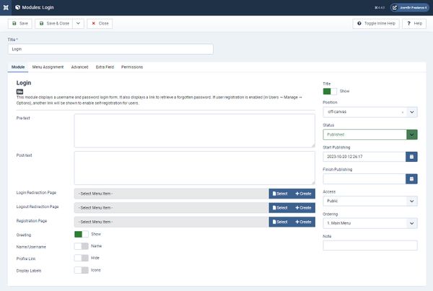The height and width of the screenshot is (291, 433).
Task: Open the Finish Publishing calendar picker
Action: coord(411,178)
